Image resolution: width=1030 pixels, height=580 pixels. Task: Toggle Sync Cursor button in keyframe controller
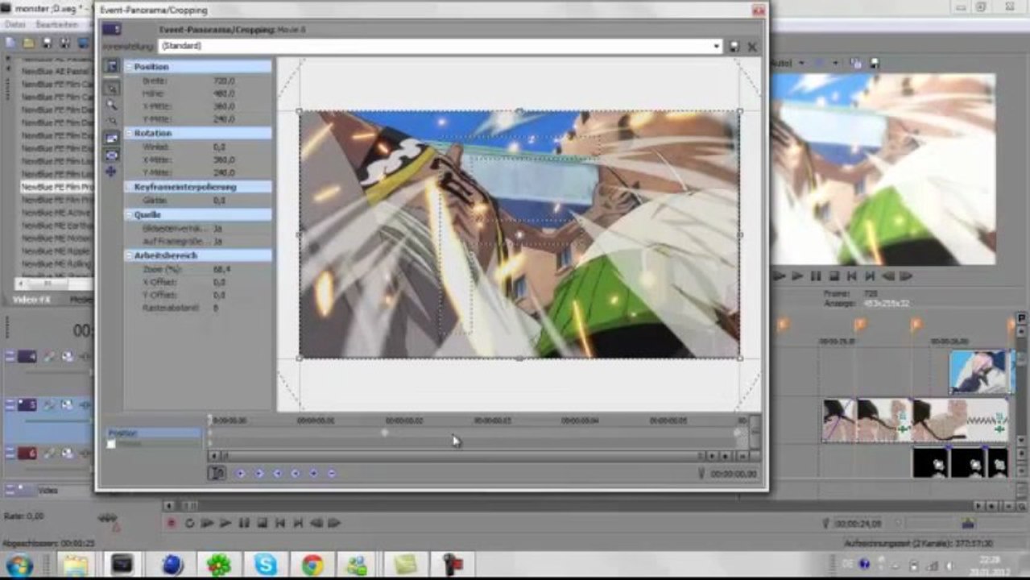217,474
